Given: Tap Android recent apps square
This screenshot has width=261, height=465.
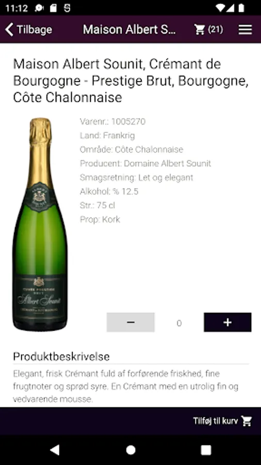Looking at the screenshot, I should tap(206, 450).
